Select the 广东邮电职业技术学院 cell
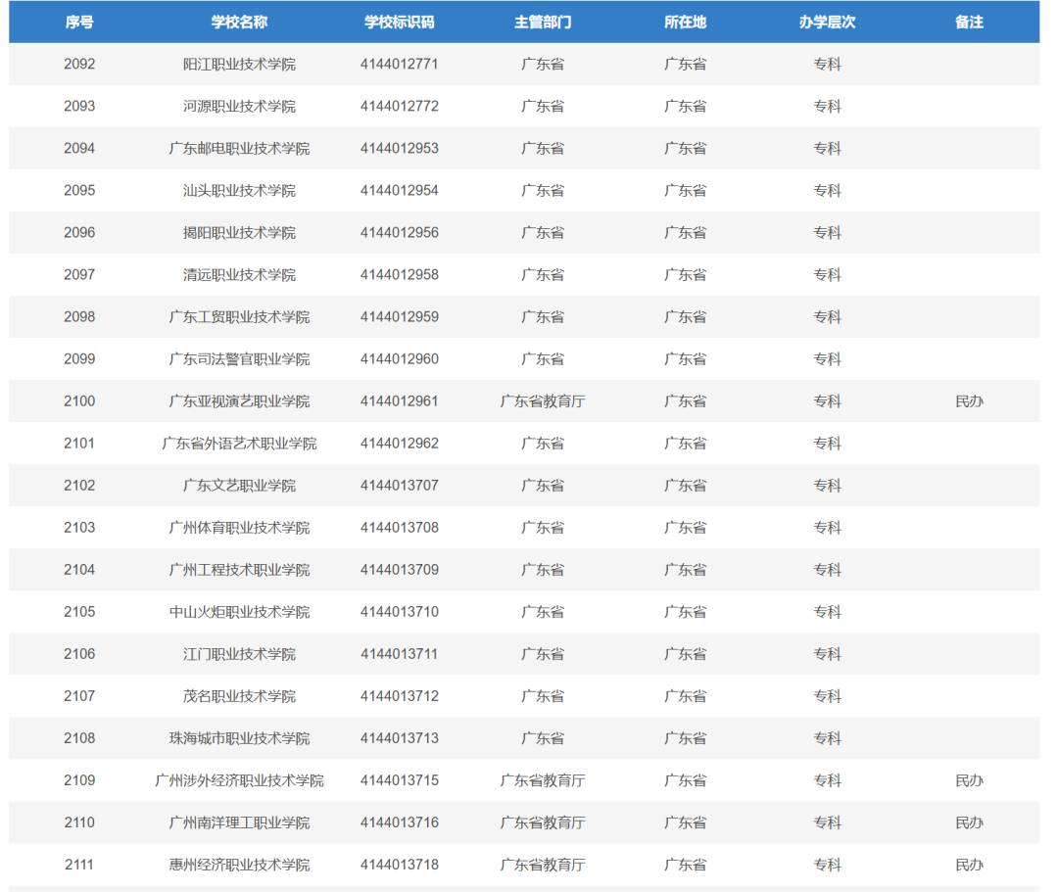1058x892 pixels. (x=239, y=149)
